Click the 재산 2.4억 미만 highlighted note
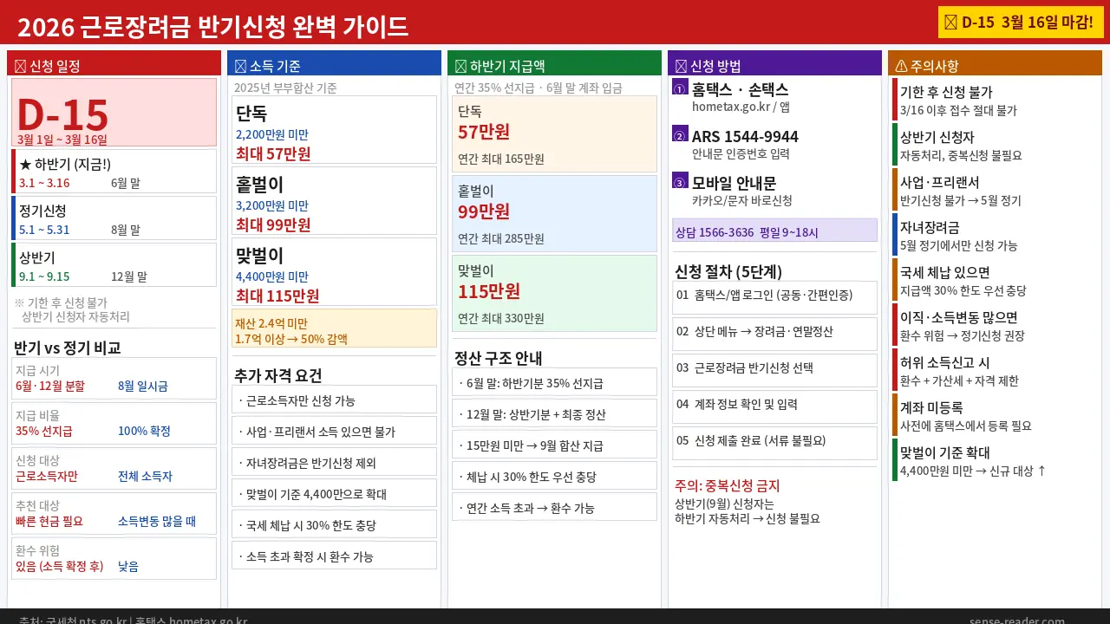 334,329
